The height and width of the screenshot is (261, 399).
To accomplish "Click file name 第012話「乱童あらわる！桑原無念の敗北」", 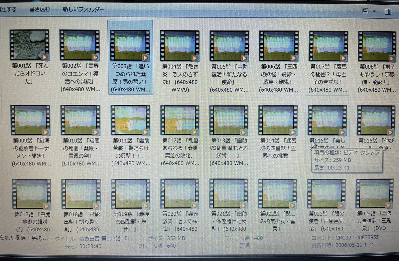I will tap(180, 152).
